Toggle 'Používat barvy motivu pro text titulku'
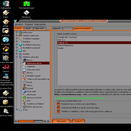This screenshot has height=131, width=131. [58, 104]
